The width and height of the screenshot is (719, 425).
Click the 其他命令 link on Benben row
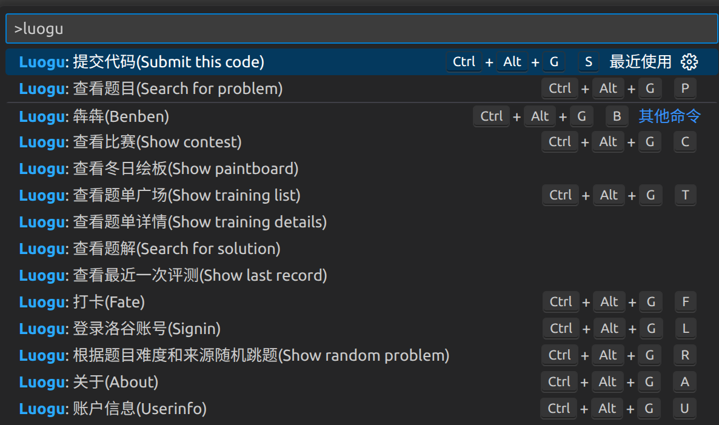(669, 116)
